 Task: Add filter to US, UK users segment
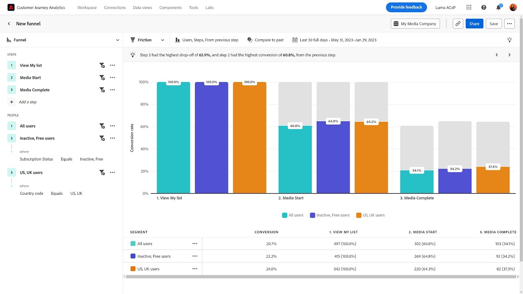point(102,173)
